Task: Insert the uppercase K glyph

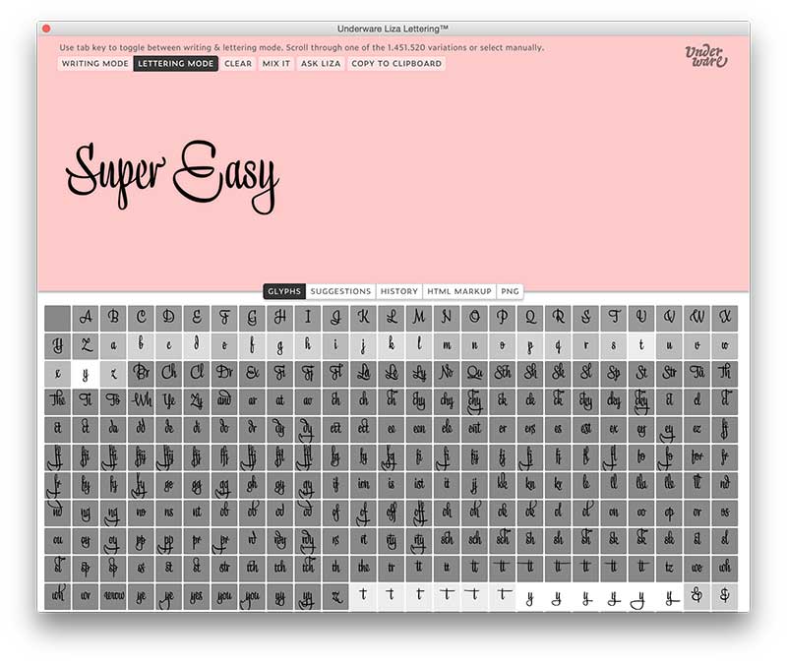Action: 364,318
